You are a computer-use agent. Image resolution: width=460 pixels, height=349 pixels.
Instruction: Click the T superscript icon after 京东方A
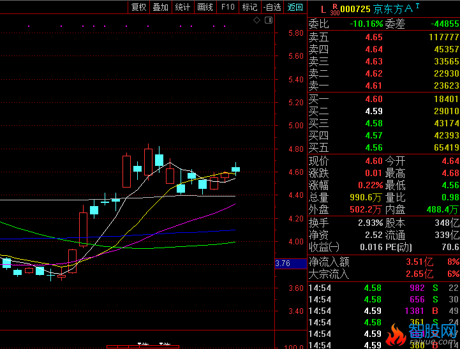[x=417, y=6]
